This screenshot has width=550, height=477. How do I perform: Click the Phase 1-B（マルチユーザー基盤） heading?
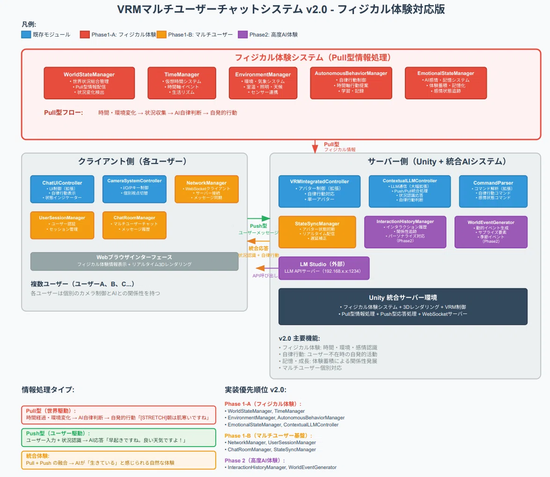tap(269, 436)
